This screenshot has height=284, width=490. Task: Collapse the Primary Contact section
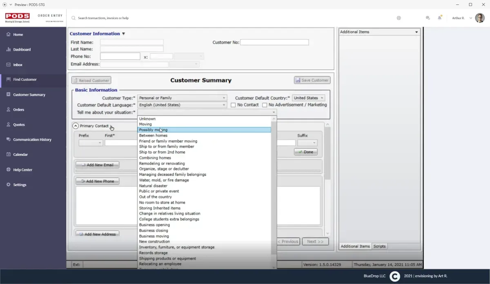click(76, 126)
